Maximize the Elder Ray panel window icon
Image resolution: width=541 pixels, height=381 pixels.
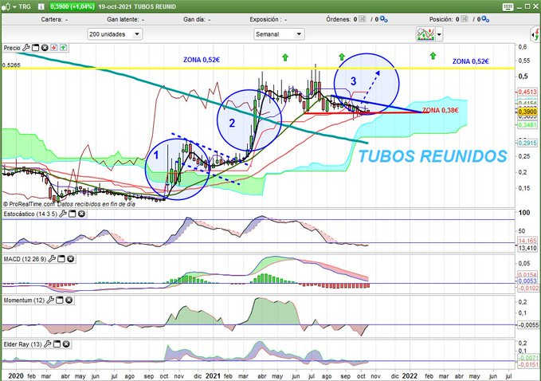click(x=57, y=344)
